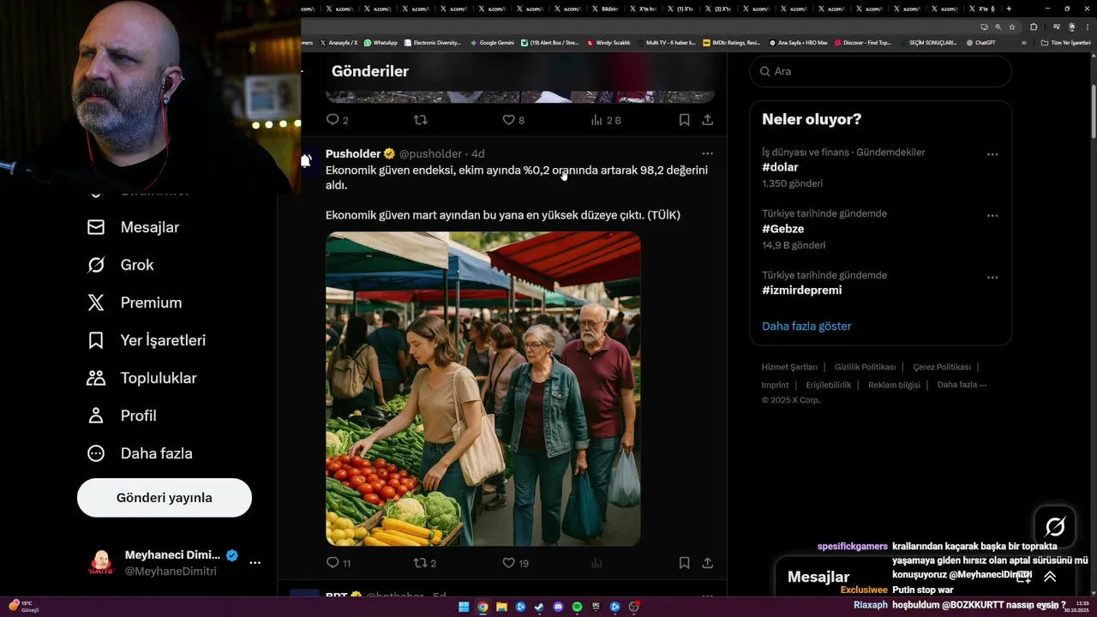Open a new browser tab
This screenshot has height=617, width=1097.
click(1009, 9)
